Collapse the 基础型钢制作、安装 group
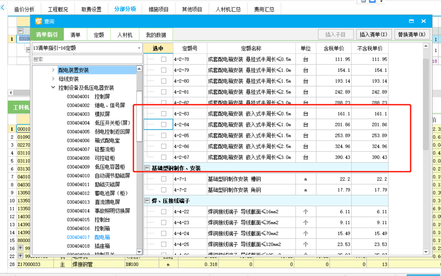This screenshot has height=276, width=441. [147, 168]
